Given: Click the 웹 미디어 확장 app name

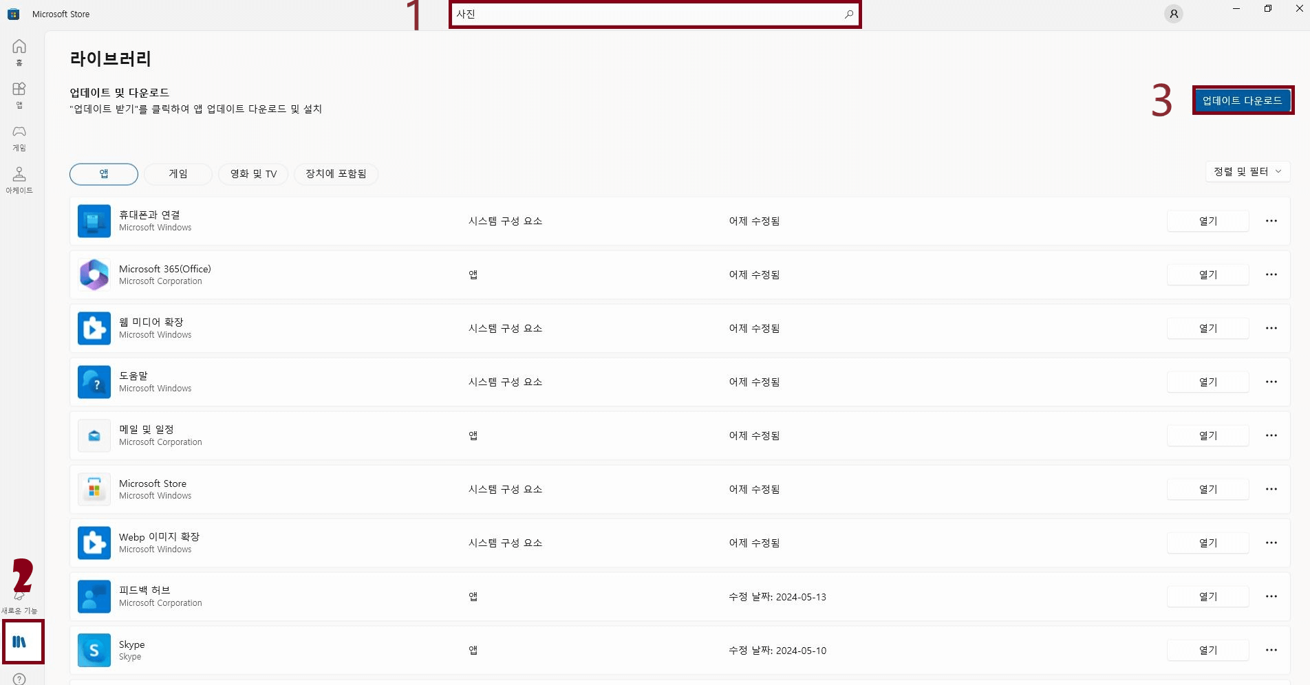Looking at the screenshot, I should click(151, 322).
